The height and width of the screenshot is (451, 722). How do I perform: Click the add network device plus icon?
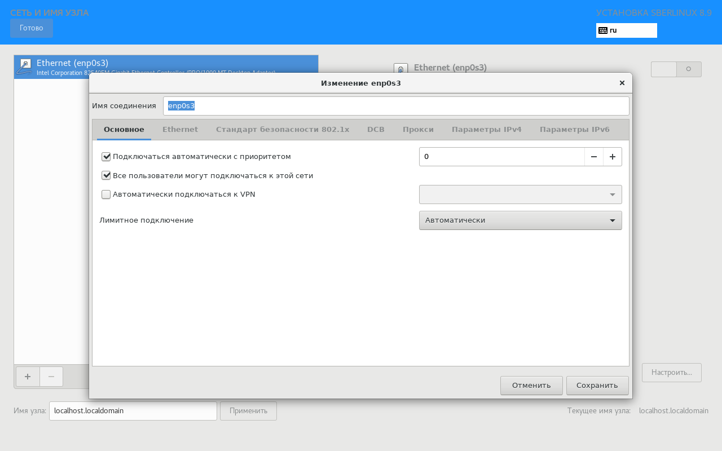click(28, 377)
